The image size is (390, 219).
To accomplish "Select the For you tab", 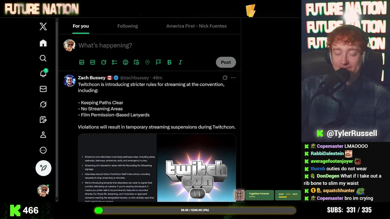I will [x=81, y=26].
